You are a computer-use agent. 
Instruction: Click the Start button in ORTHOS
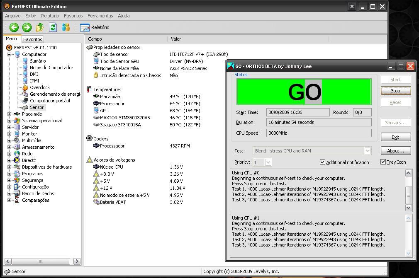[395, 80]
